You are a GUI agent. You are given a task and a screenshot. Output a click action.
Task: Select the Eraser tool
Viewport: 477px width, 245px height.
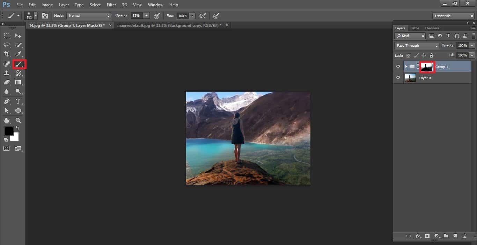tap(7, 82)
